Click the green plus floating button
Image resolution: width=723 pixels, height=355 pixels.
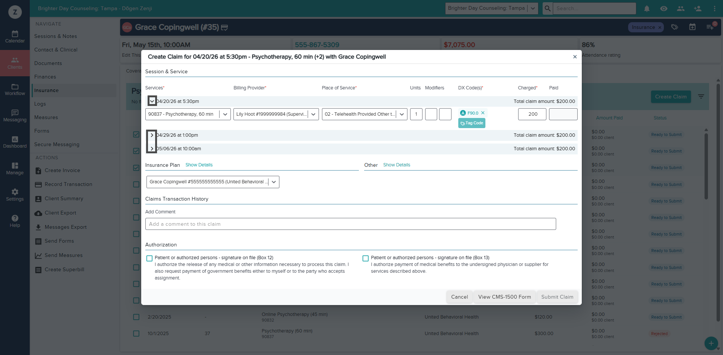tap(711, 343)
